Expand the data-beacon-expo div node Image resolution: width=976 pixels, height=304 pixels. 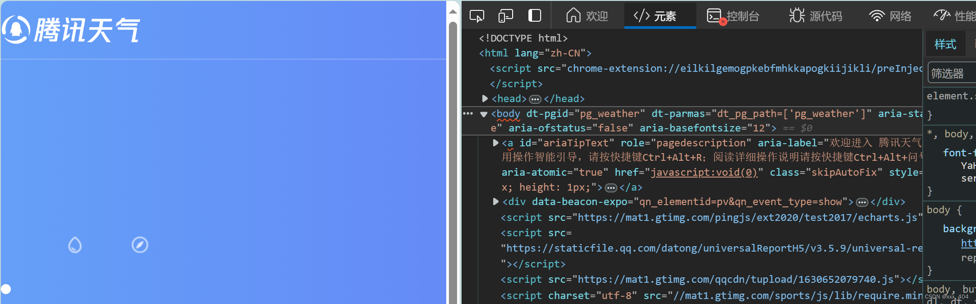click(x=495, y=201)
